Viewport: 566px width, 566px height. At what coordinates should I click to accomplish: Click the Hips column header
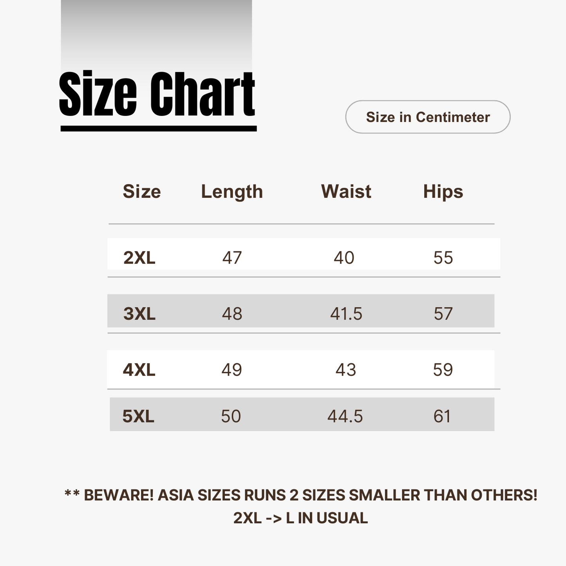tap(443, 192)
